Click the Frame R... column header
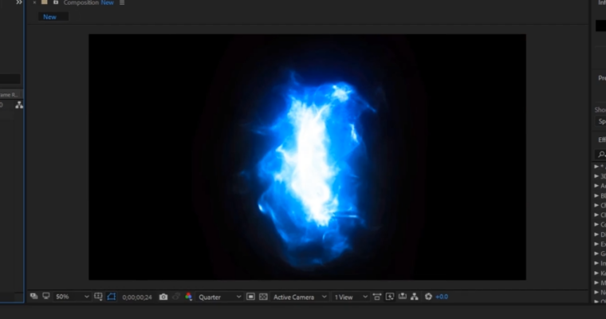The width and height of the screenshot is (606, 319). tap(10, 95)
